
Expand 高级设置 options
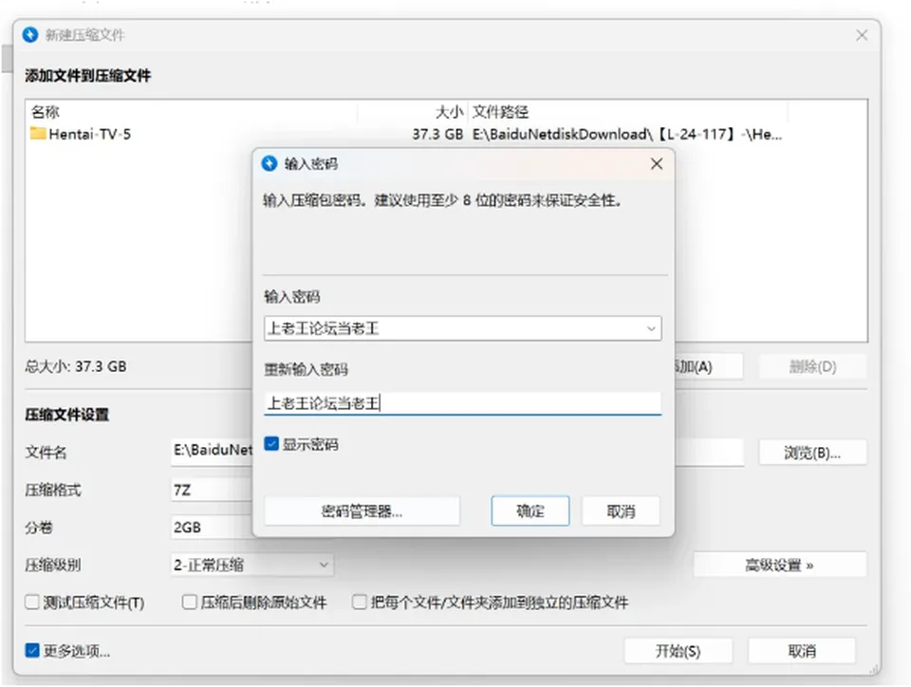point(780,565)
